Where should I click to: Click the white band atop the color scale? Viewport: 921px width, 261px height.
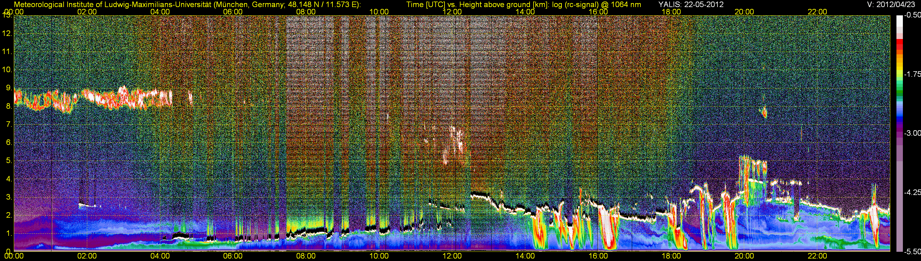pos(899,21)
